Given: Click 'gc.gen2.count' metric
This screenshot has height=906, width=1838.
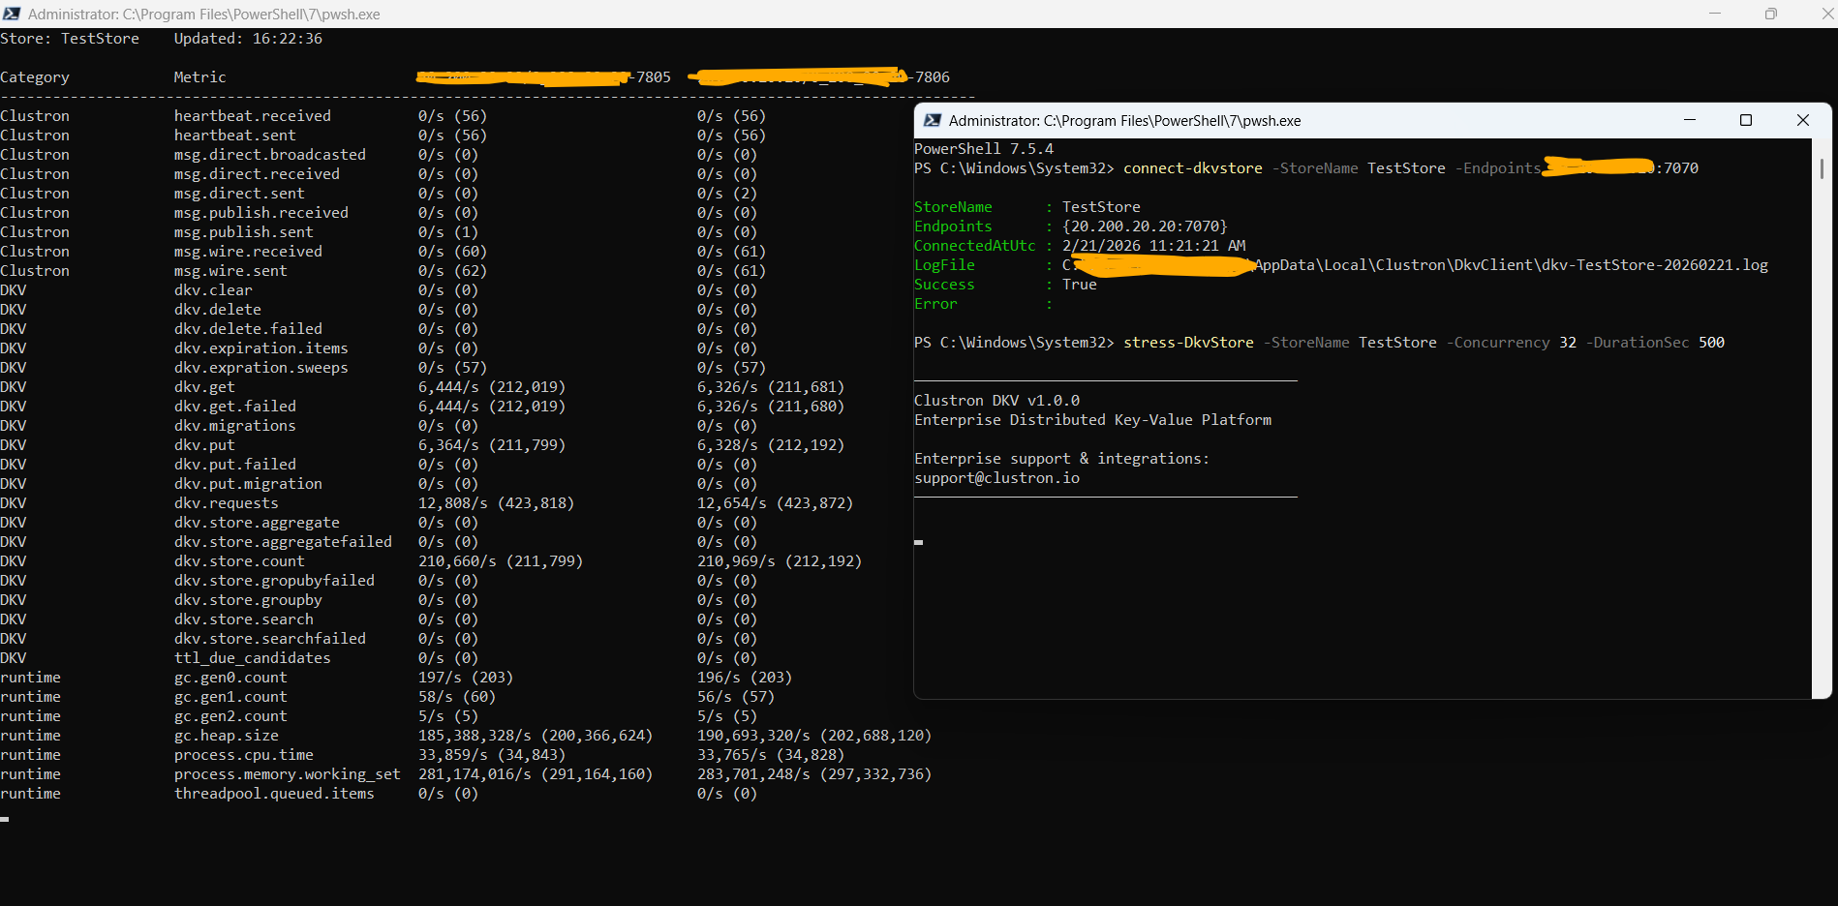Looking at the screenshot, I should tap(230, 716).
